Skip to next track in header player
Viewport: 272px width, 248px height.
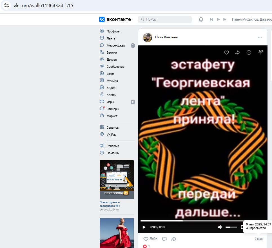click(225, 19)
